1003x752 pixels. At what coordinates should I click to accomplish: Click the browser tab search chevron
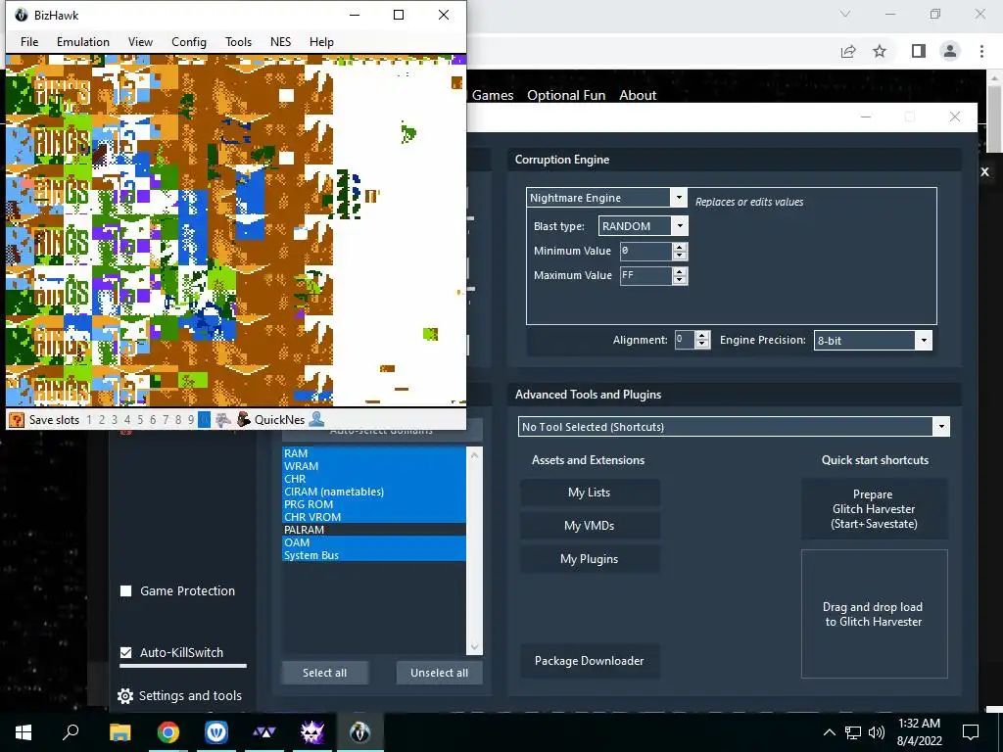tap(845, 14)
